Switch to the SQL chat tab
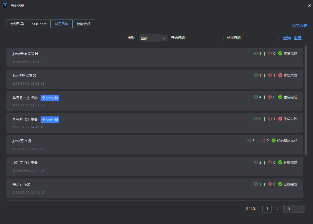Image resolution: width=313 pixels, height=224 pixels. click(x=39, y=24)
